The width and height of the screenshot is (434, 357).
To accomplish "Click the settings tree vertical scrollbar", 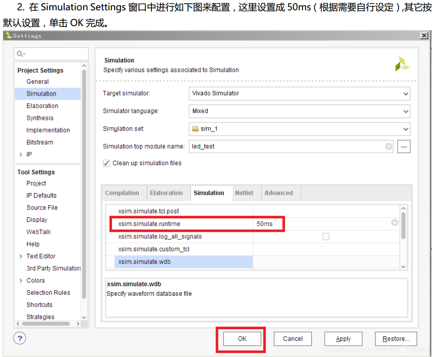I will tap(84, 184).
